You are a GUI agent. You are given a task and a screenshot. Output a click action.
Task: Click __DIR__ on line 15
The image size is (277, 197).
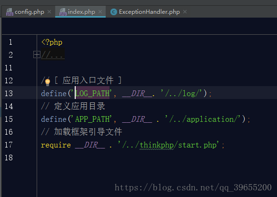(137, 119)
